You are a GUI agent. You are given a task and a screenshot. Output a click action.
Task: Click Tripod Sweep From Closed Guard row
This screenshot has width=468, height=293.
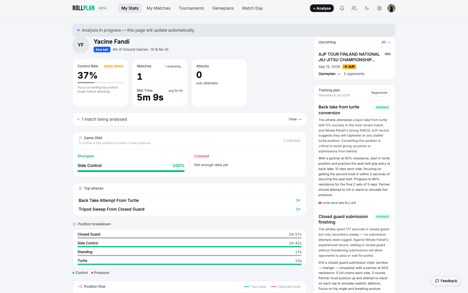tap(190, 209)
